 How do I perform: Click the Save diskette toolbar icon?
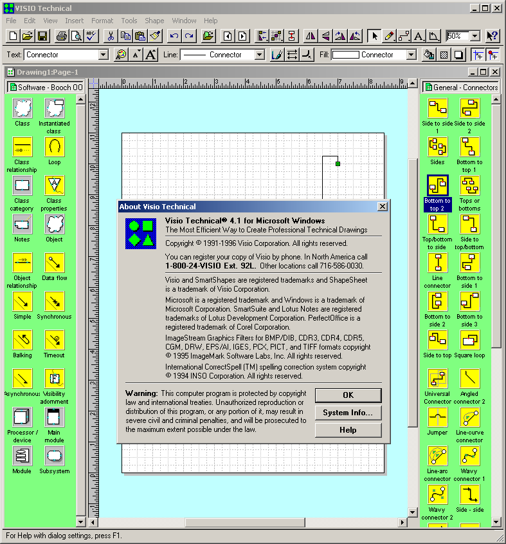point(42,36)
